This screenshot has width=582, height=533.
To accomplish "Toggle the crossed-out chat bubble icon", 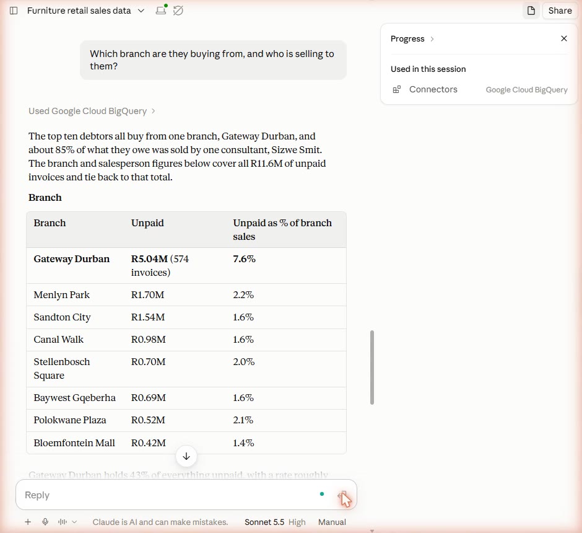I will pos(178,11).
